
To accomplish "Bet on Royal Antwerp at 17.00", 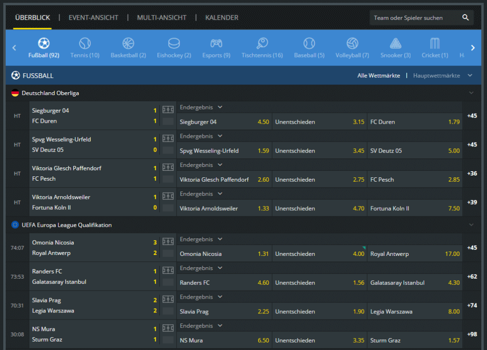I will point(415,254).
